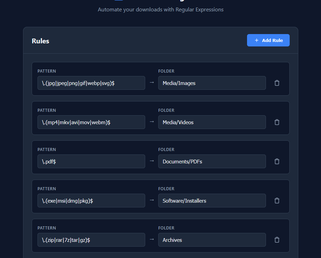Edit the jpg|jpeg|png image pattern field
The width and height of the screenshot is (321, 258).
pyautogui.click(x=91, y=83)
